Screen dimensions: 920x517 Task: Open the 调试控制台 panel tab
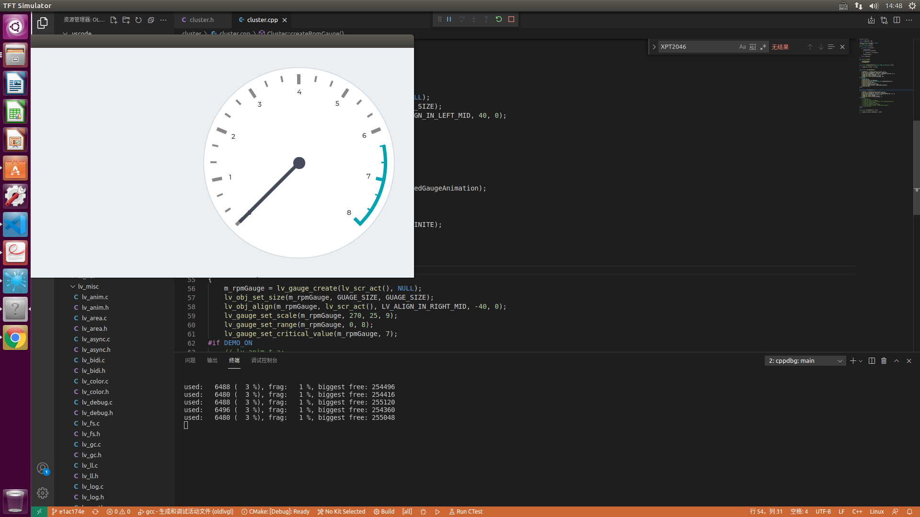(x=264, y=360)
